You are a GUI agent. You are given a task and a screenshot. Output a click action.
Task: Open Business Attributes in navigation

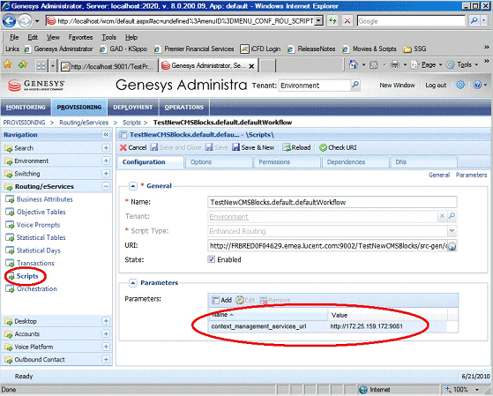click(x=44, y=199)
